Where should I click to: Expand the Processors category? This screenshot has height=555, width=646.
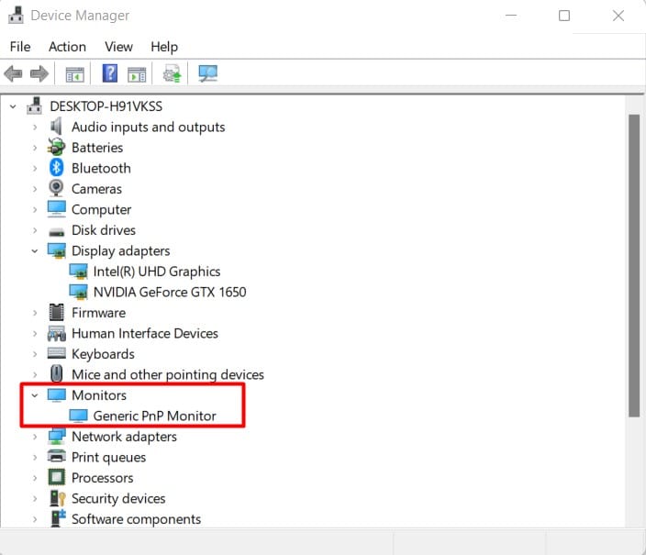click(35, 478)
